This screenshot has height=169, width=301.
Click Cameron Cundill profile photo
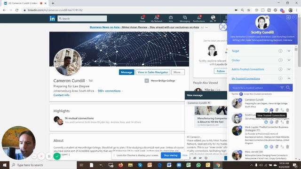pyautogui.click(x=68, y=62)
